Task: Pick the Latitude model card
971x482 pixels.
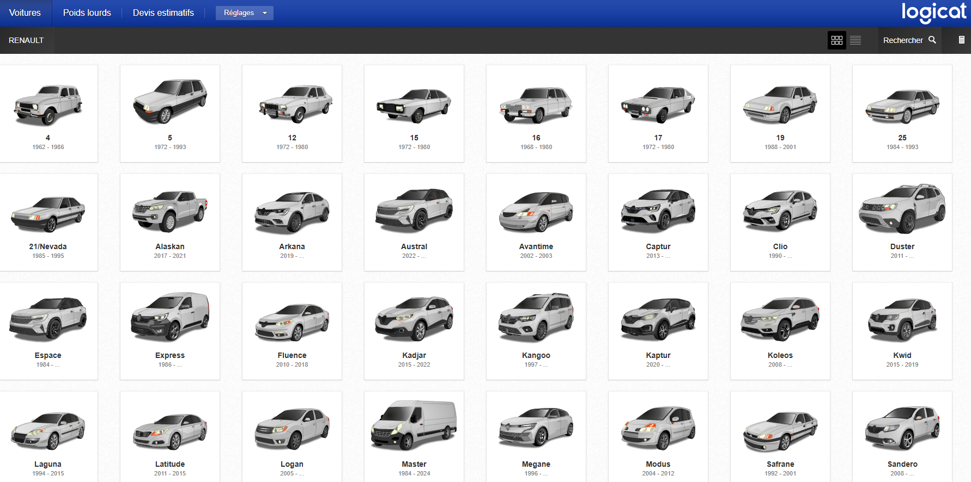Action: pyautogui.click(x=170, y=437)
